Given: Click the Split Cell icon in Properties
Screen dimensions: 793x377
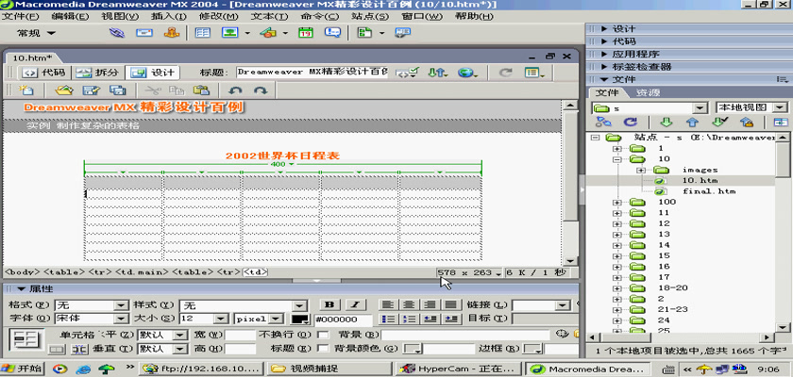Looking at the screenshot, I should (x=79, y=349).
